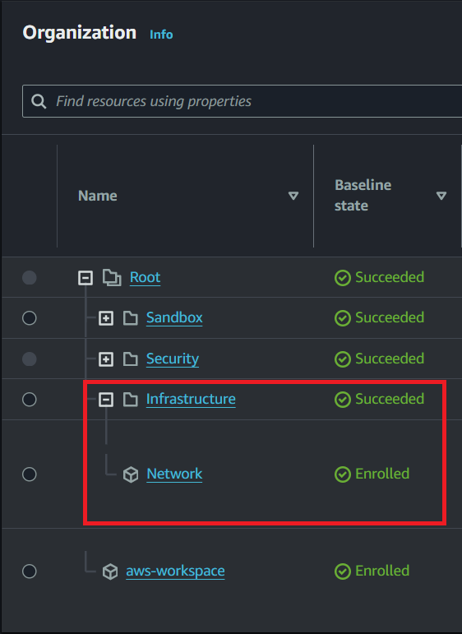
Task: Click the Network account cube icon
Action: click(131, 474)
